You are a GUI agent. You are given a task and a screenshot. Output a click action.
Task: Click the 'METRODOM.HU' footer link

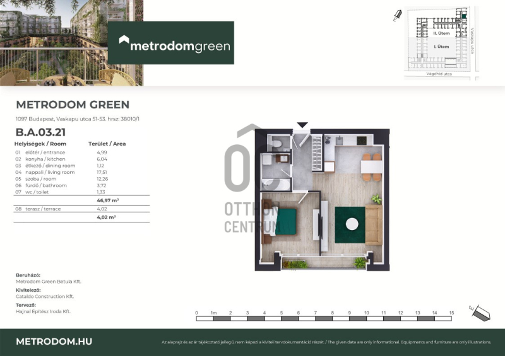coord(54,342)
